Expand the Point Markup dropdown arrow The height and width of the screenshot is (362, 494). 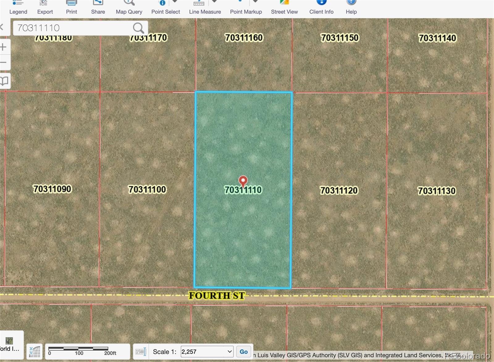pos(255,2)
